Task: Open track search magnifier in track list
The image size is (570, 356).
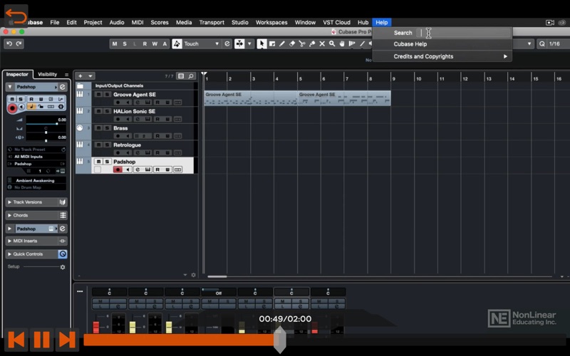Action: click(191, 76)
